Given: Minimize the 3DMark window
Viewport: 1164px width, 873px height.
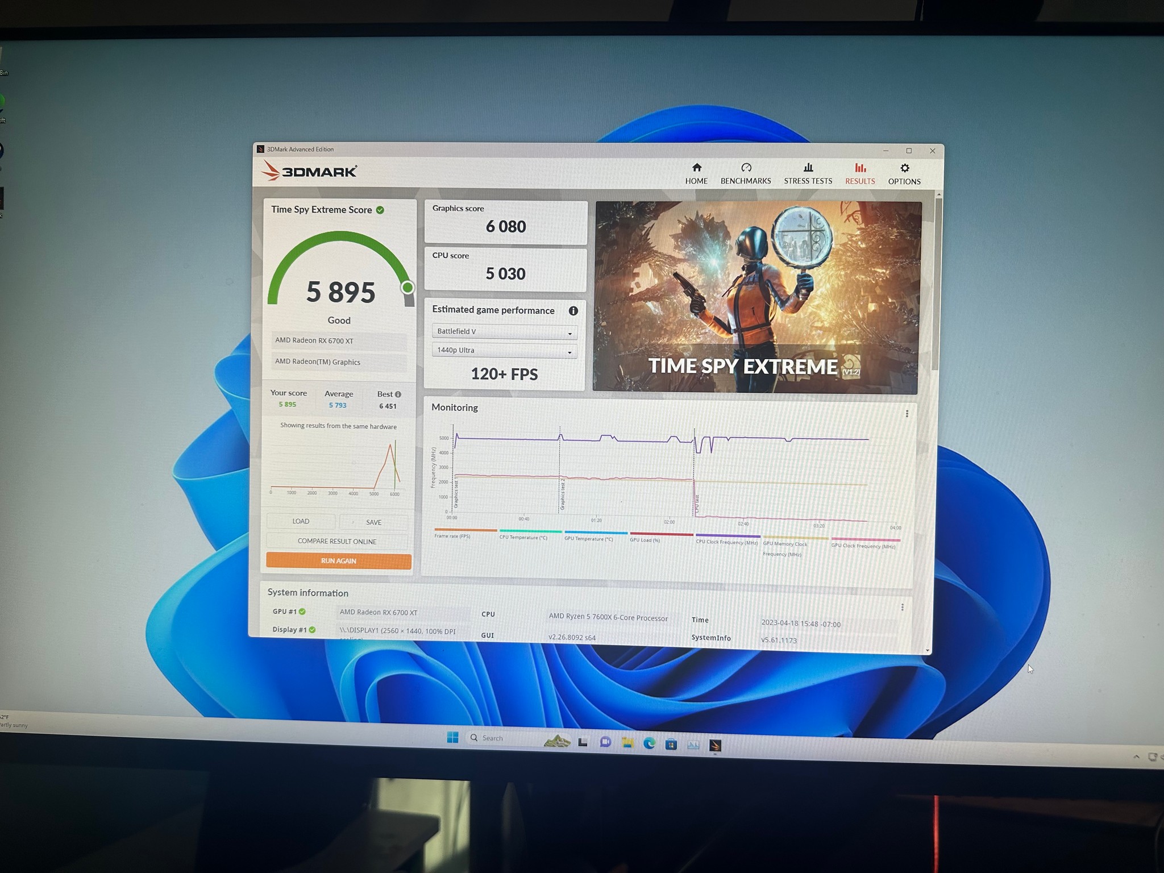Looking at the screenshot, I should (886, 151).
